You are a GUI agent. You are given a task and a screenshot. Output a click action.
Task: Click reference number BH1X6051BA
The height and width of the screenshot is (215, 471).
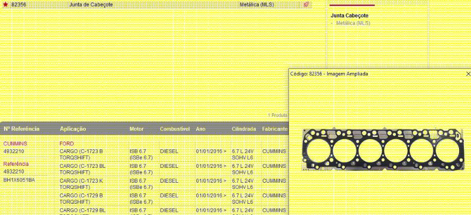[x=20, y=180]
